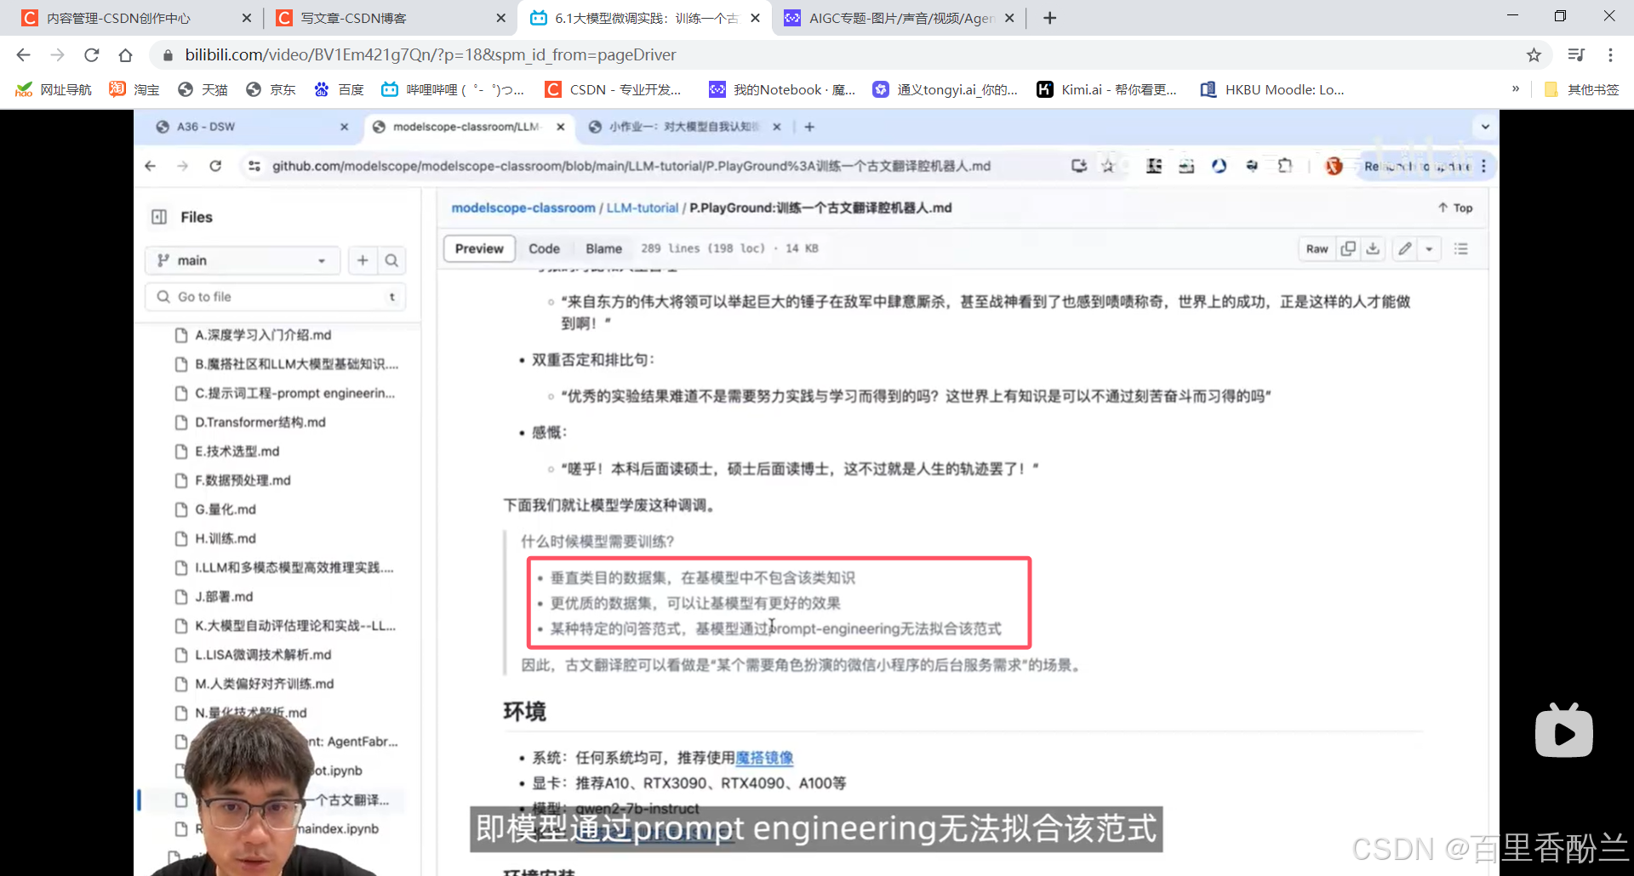
Task: Open A.深度学习入门介绍.md file
Action: tap(263, 335)
